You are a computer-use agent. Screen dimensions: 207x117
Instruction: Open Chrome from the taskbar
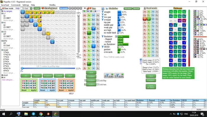point(41,114)
